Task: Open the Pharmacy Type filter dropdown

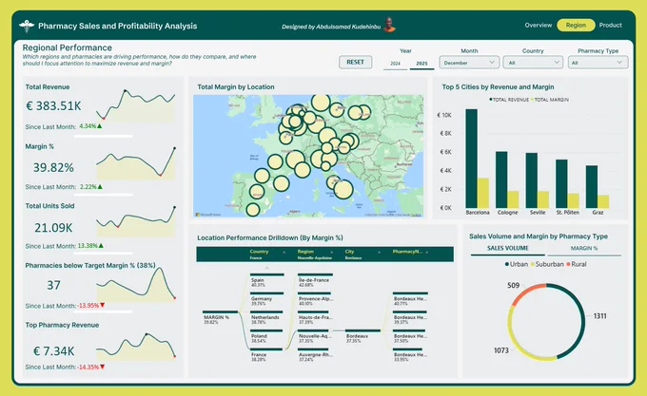Action: click(598, 63)
